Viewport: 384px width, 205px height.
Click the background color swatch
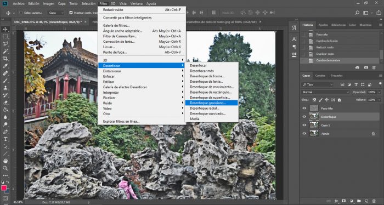(x=7, y=191)
